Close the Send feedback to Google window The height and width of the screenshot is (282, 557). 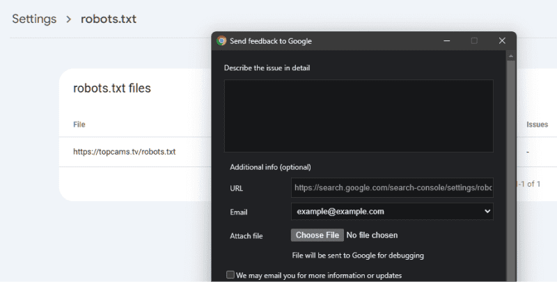point(502,41)
